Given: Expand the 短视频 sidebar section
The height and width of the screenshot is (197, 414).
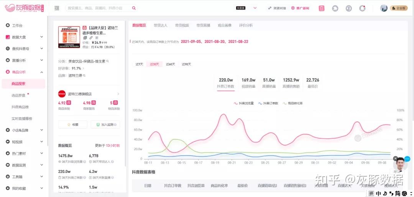Looking at the screenshot, I should (x=42, y=141).
